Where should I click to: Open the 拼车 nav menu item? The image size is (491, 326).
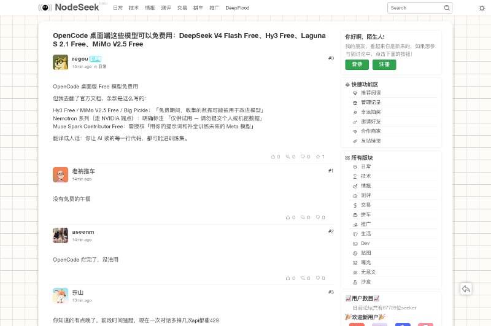point(198,8)
